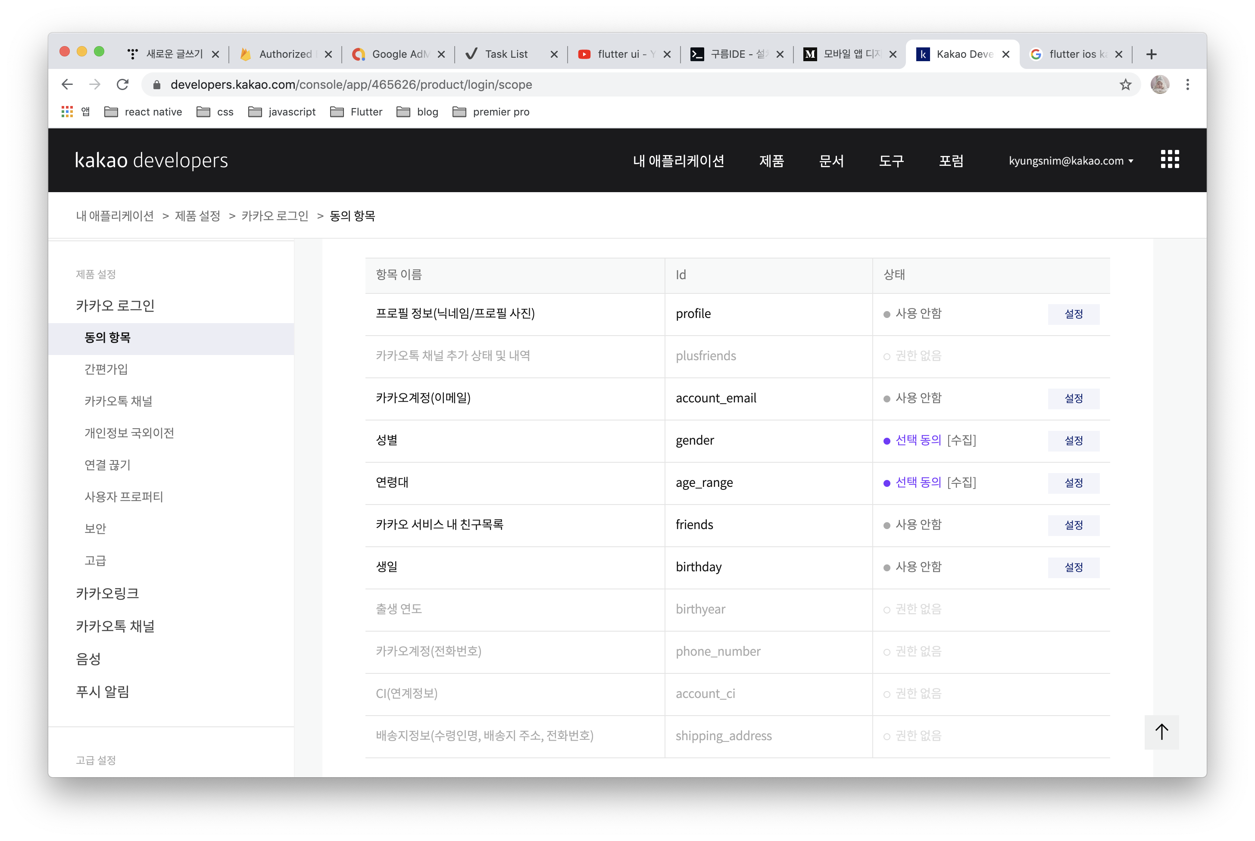
Task: Click the 설정 button for gender row
Action: click(1073, 441)
